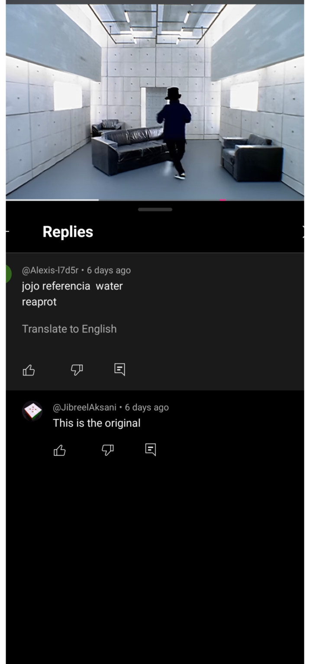
Task: Toggle thumbs-down on the top comment
Action: [77, 370]
